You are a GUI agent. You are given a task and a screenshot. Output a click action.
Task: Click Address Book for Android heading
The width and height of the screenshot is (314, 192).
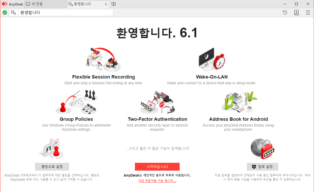[238, 119]
